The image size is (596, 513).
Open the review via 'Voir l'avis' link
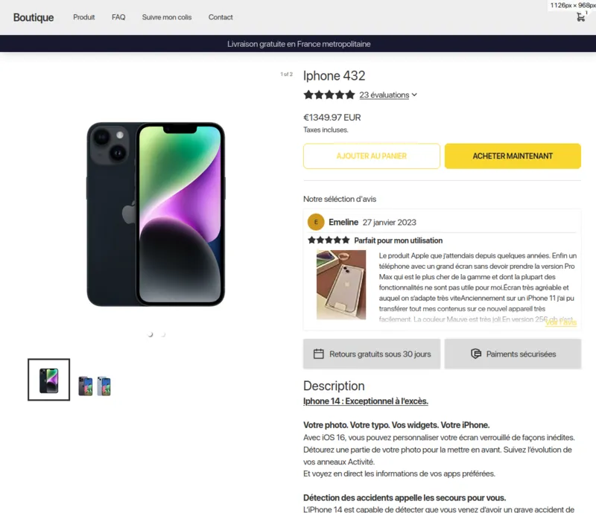click(559, 323)
